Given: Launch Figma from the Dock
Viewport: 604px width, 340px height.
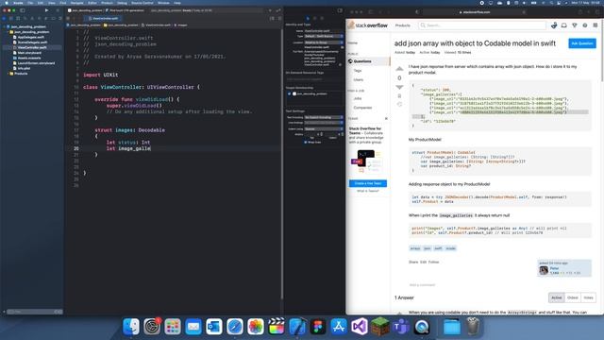Looking at the screenshot, I should tap(318, 327).
